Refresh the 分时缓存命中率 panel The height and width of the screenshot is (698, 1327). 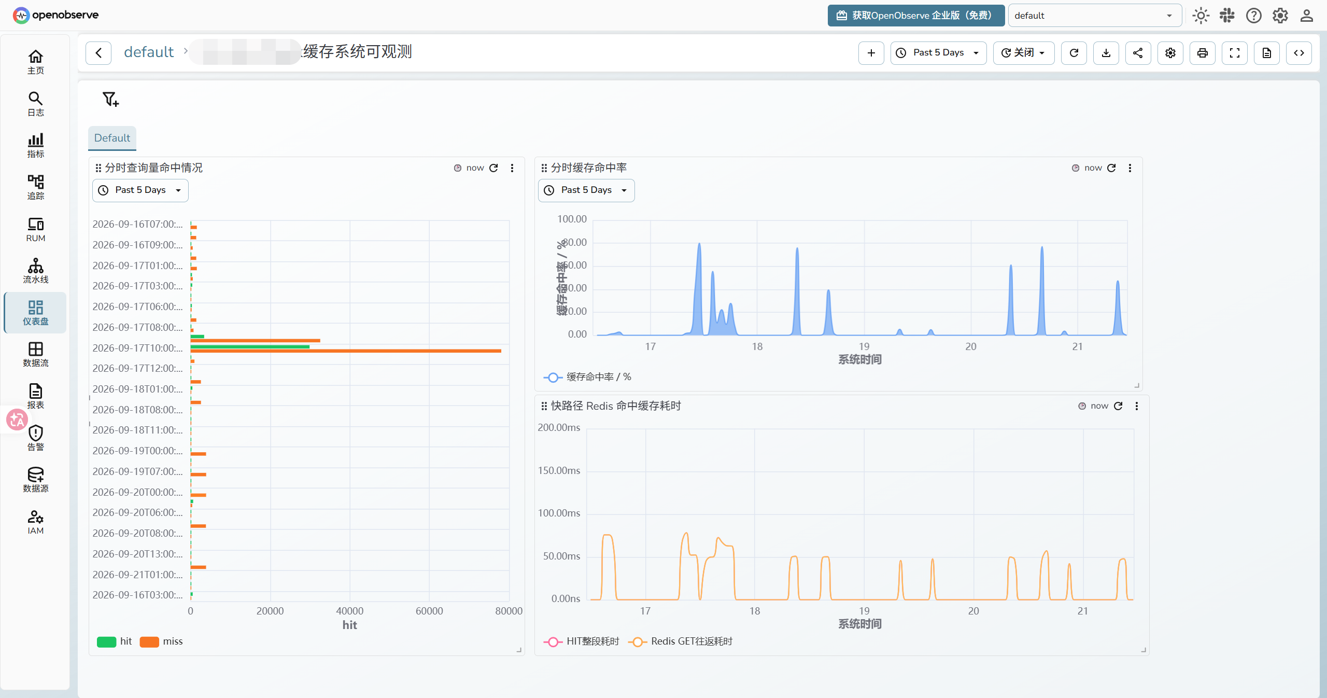pyautogui.click(x=1111, y=168)
